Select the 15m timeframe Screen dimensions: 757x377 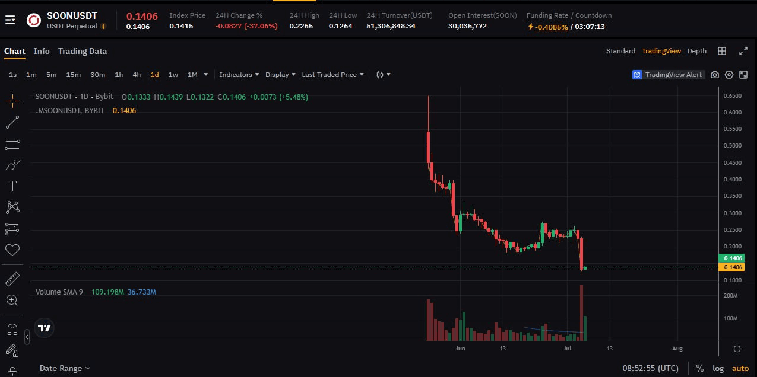click(x=73, y=75)
